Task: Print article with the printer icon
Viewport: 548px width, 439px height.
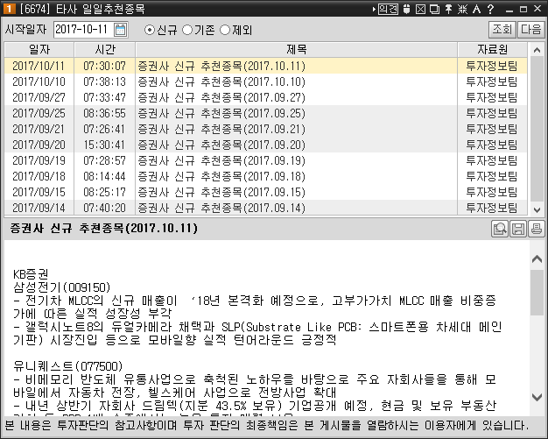Action: click(x=536, y=229)
